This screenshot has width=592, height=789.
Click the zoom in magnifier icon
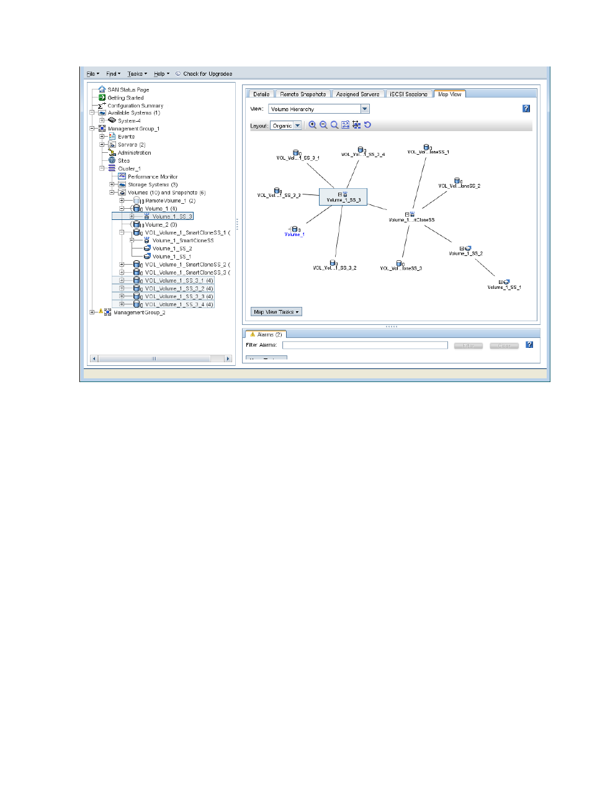312,125
